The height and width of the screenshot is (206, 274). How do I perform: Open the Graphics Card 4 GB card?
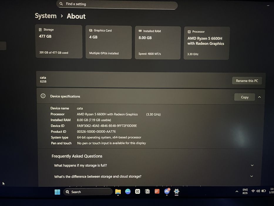[109, 42]
